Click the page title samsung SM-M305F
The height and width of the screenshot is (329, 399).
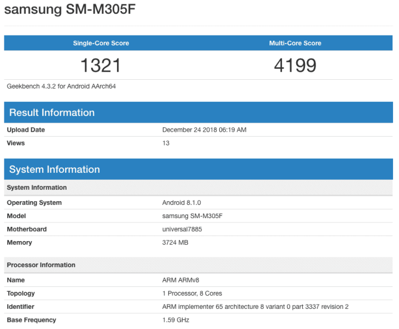point(70,9)
